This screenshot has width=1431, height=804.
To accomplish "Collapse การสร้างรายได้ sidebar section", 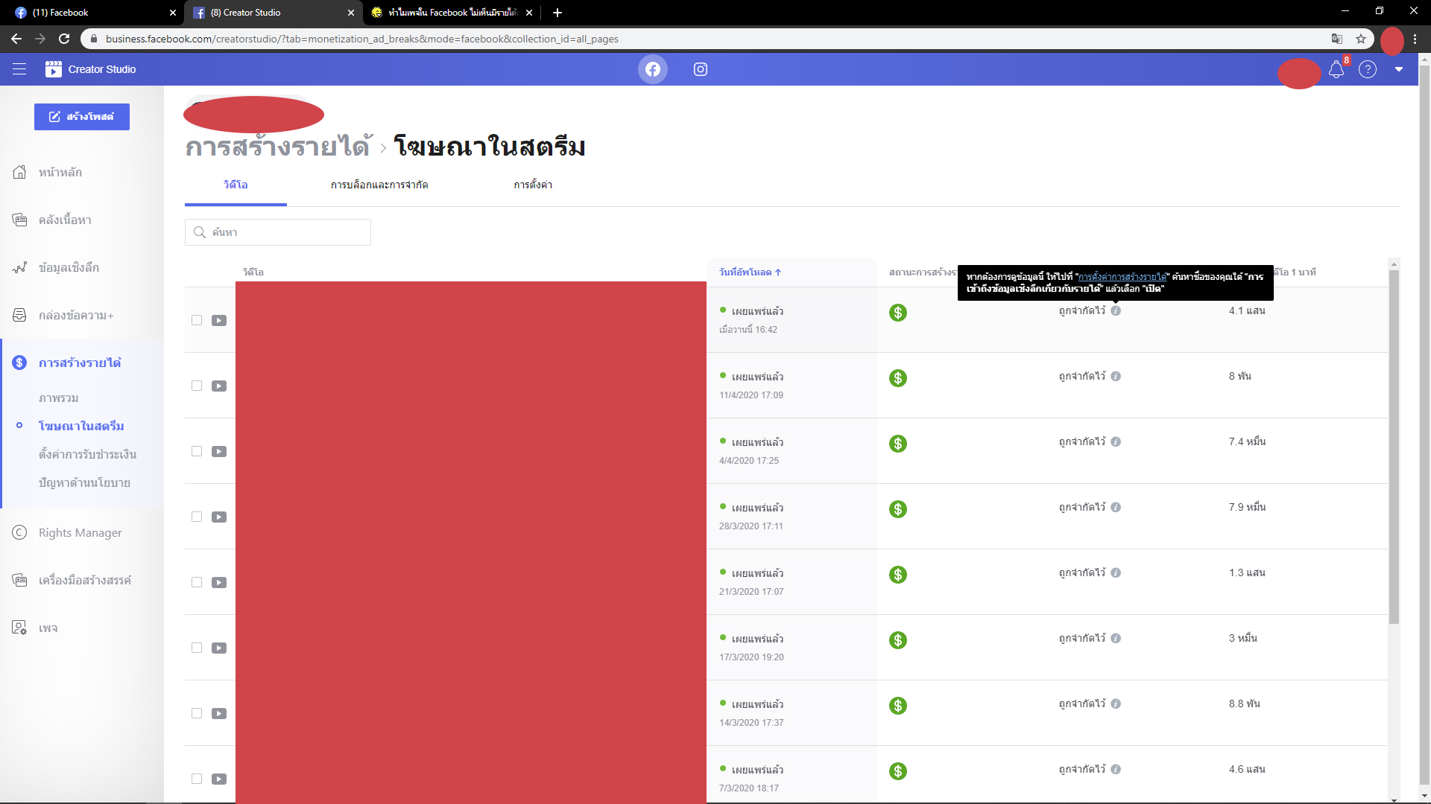I will pyautogui.click(x=79, y=363).
